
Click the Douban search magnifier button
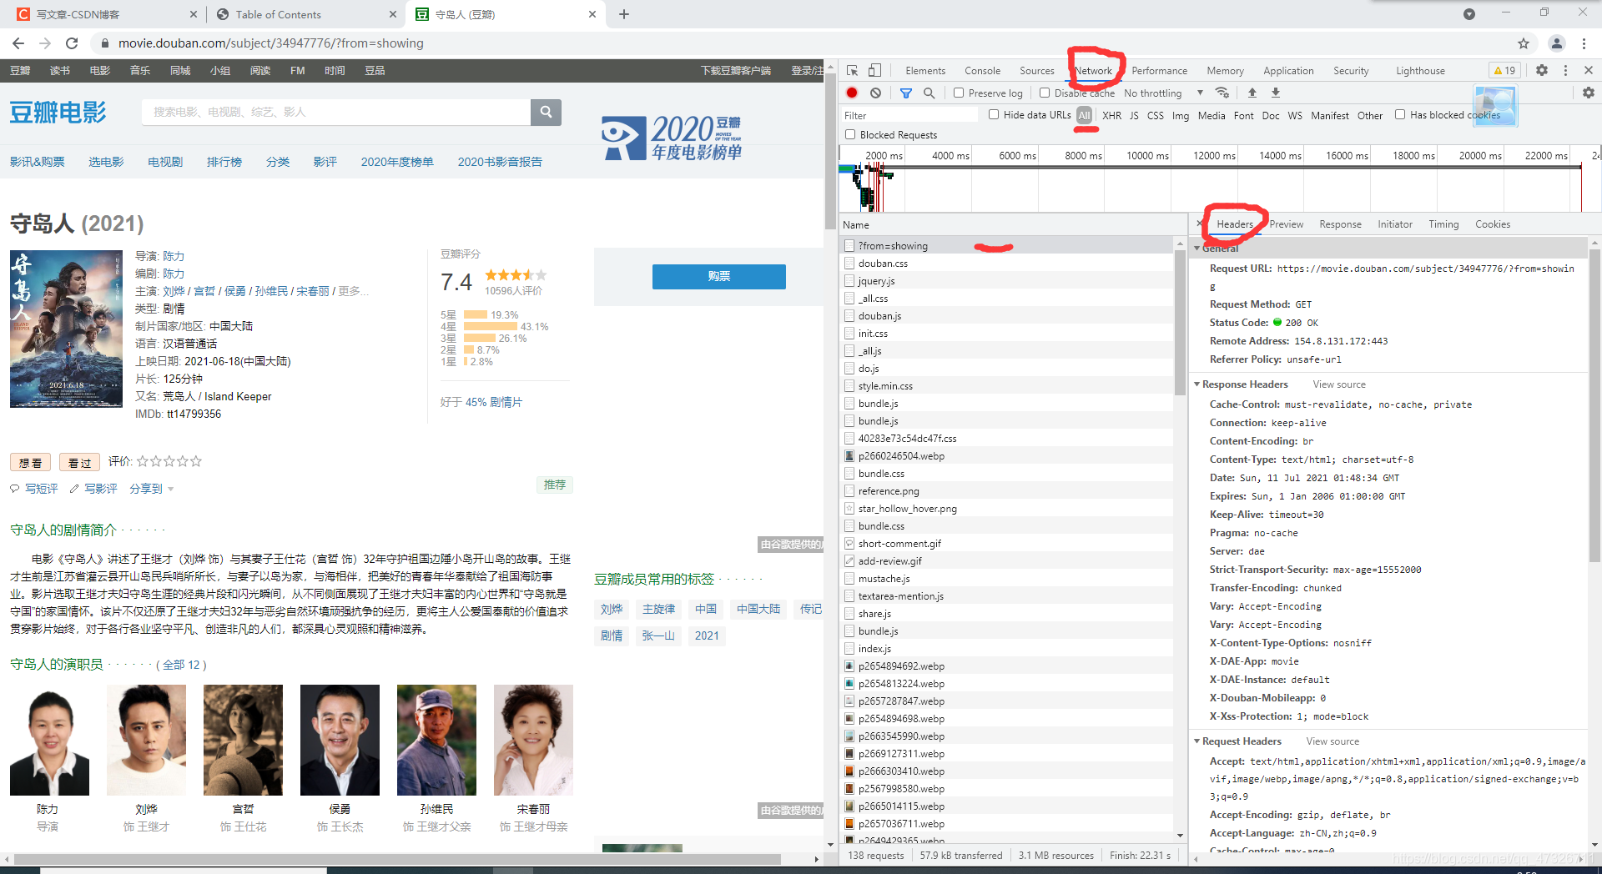pos(546,112)
